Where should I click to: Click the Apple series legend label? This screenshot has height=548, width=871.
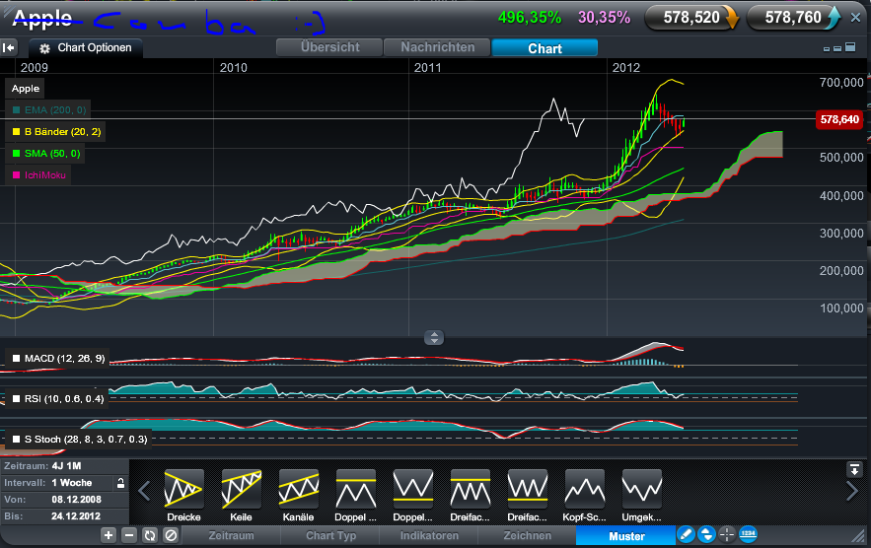point(26,89)
